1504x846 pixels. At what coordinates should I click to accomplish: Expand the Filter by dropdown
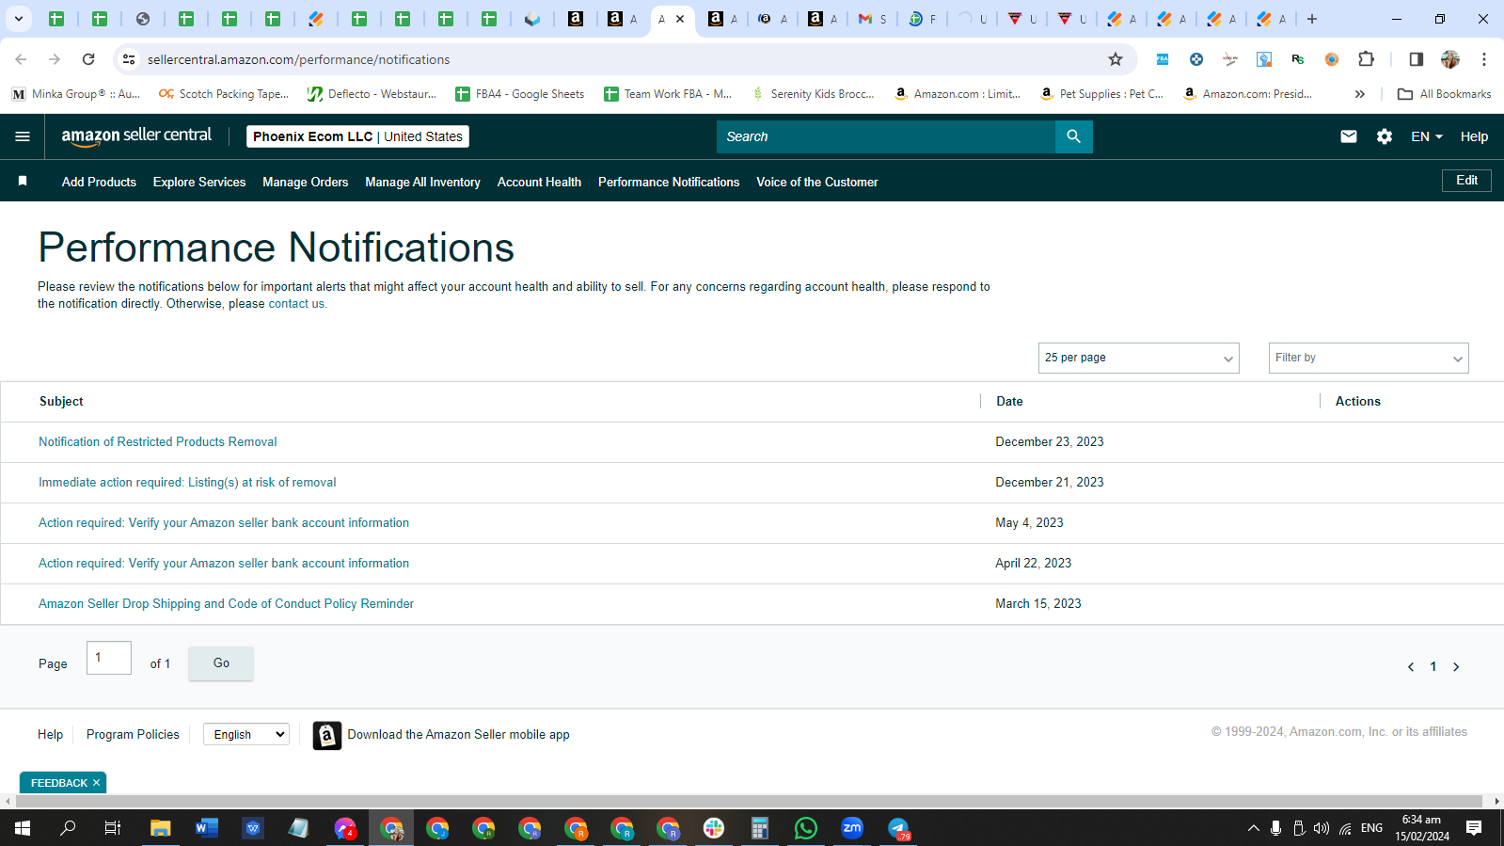pyautogui.click(x=1369, y=358)
